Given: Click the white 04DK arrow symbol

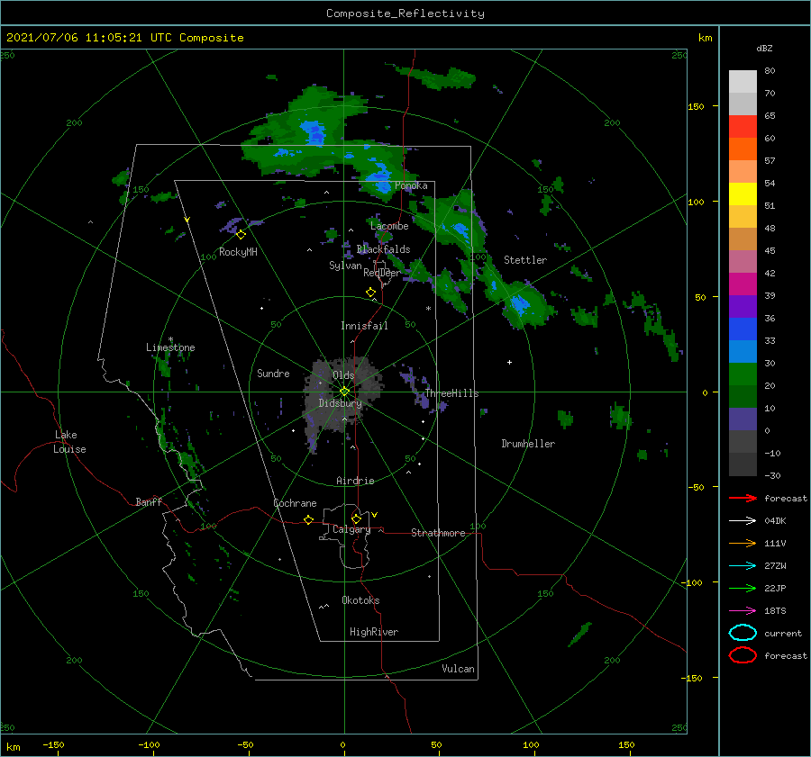Looking at the screenshot, I should point(743,520).
